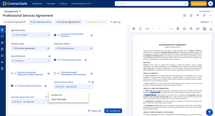The height and width of the screenshot is (116, 215).
Task: Search within the document viewer
Action: (x=140, y=29)
